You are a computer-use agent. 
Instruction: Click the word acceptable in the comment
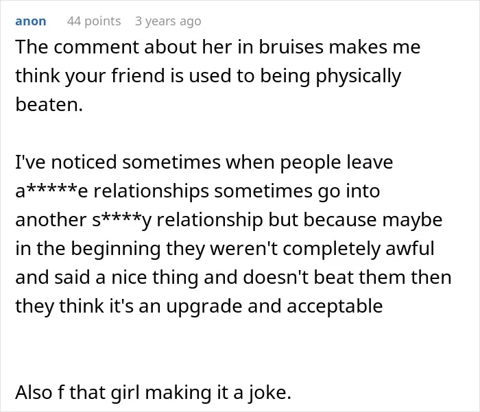point(335,306)
